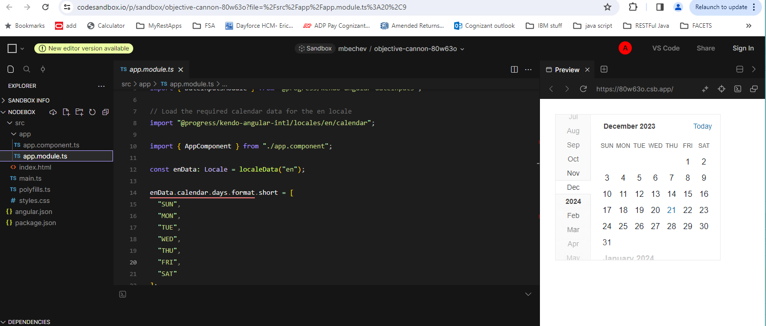Click the New File icon in NODEBOX

66,112
